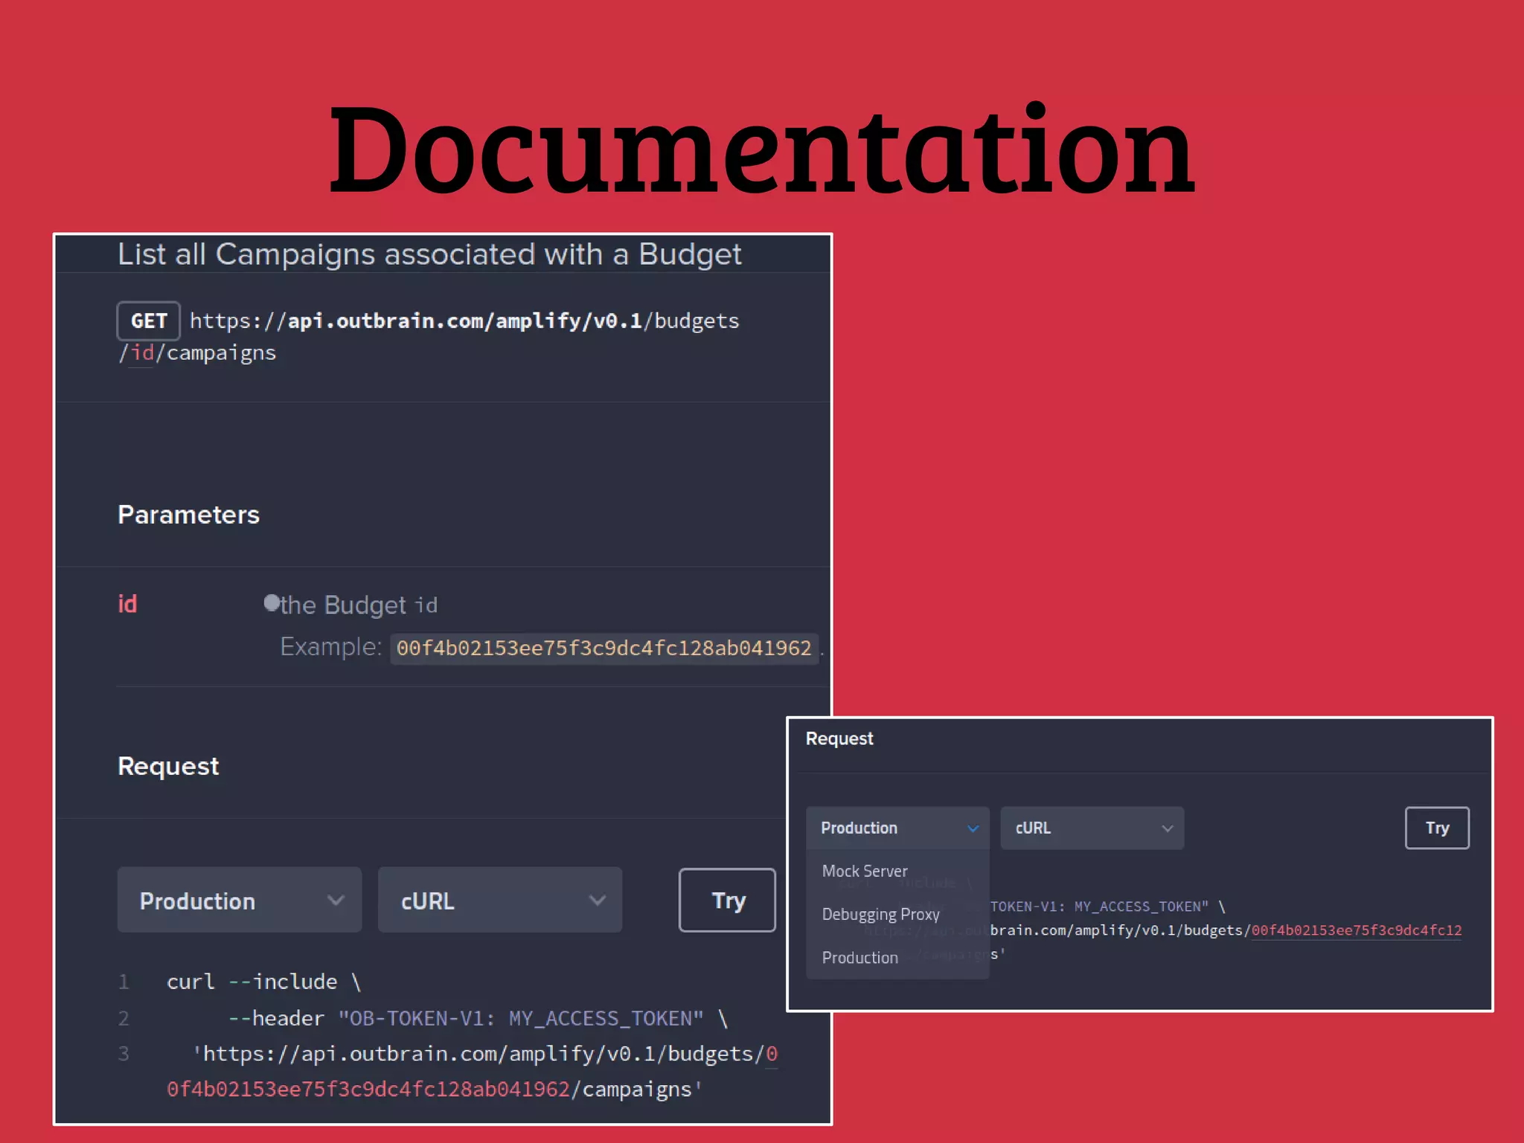Choose Production in the dropdown list
This screenshot has width=1524, height=1143.
click(859, 958)
